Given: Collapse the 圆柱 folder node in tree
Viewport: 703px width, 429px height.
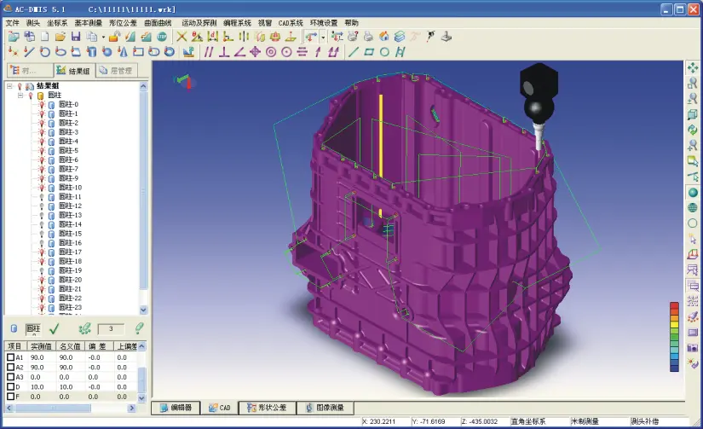Looking at the screenshot, I should pos(20,96).
